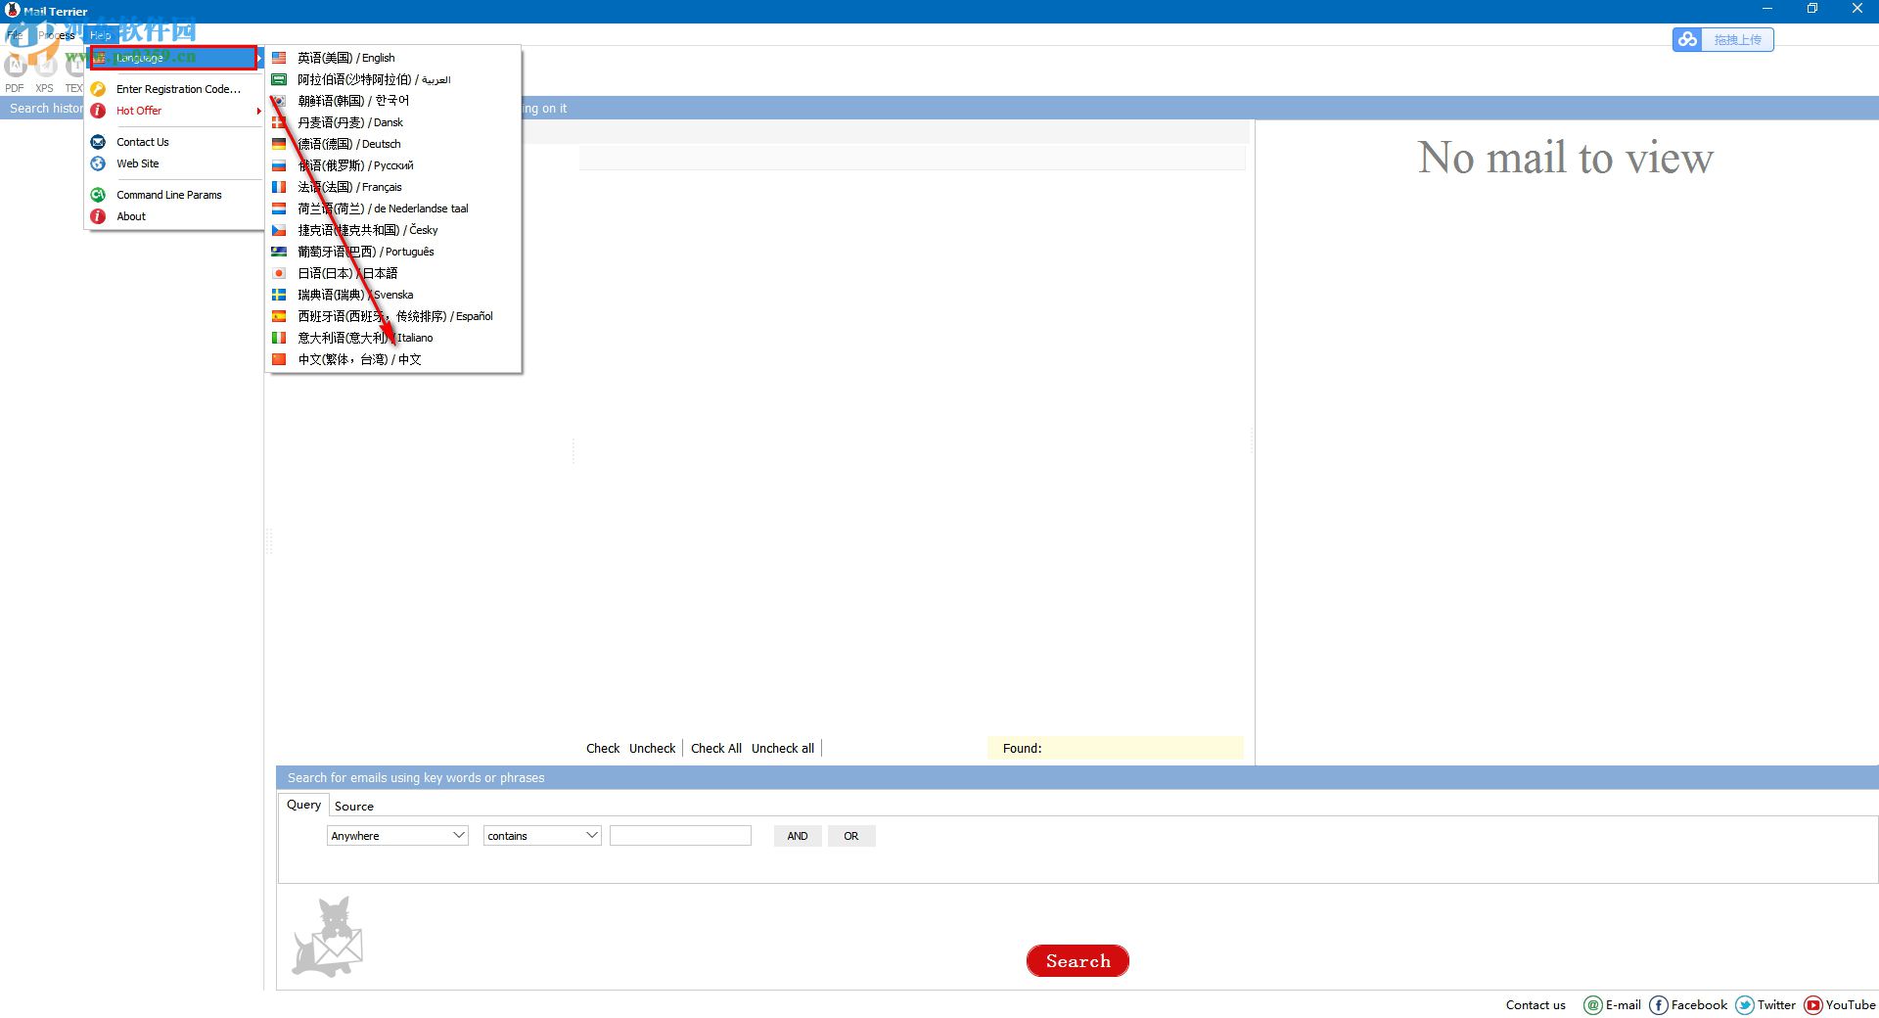Click the Found: results count field
The height and width of the screenshot is (1018, 1879).
[1116, 749]
